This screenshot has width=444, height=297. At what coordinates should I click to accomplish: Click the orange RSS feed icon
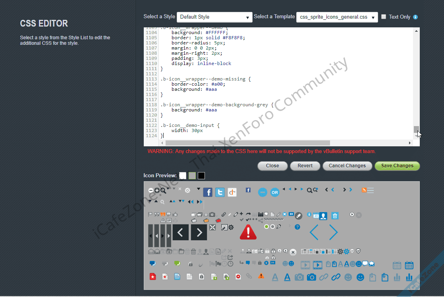[x=364, y=190]
